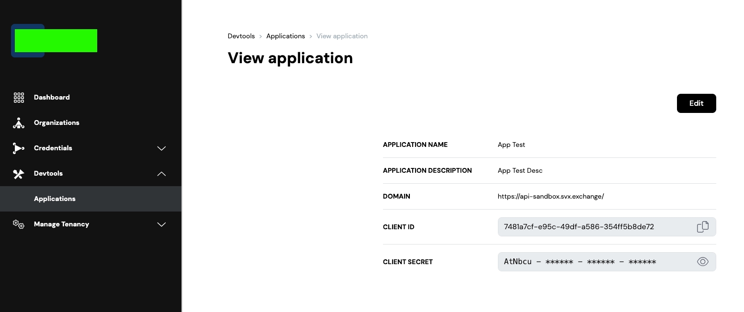The width and height of the screenshot is (744, 312).
Task: Click the Manage Tenancy gears icon
Action: point(19,224)
